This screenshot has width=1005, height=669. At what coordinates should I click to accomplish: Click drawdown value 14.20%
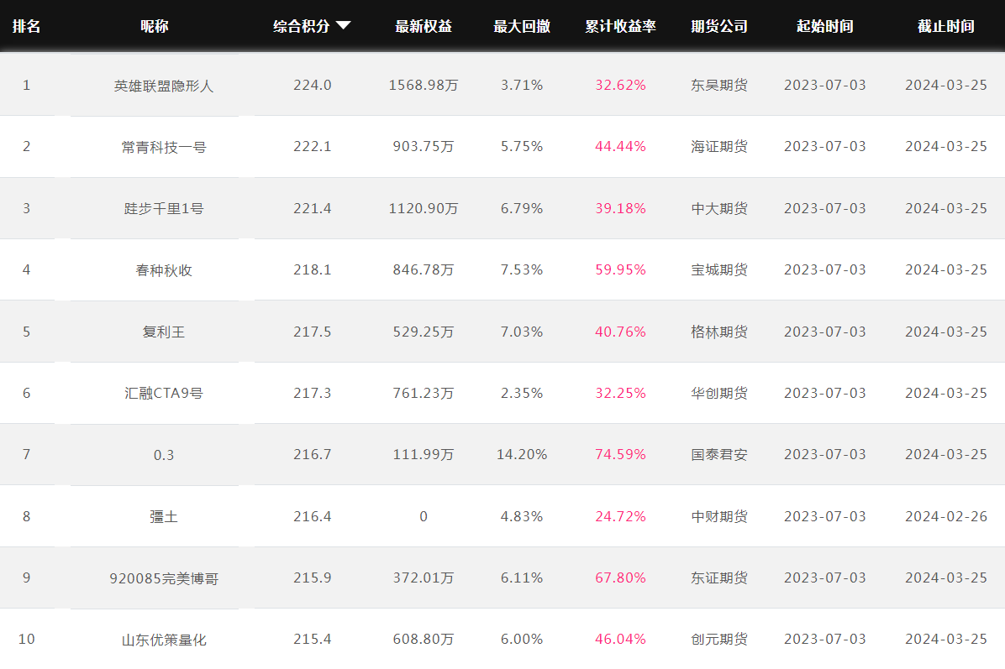click(522, 455)
